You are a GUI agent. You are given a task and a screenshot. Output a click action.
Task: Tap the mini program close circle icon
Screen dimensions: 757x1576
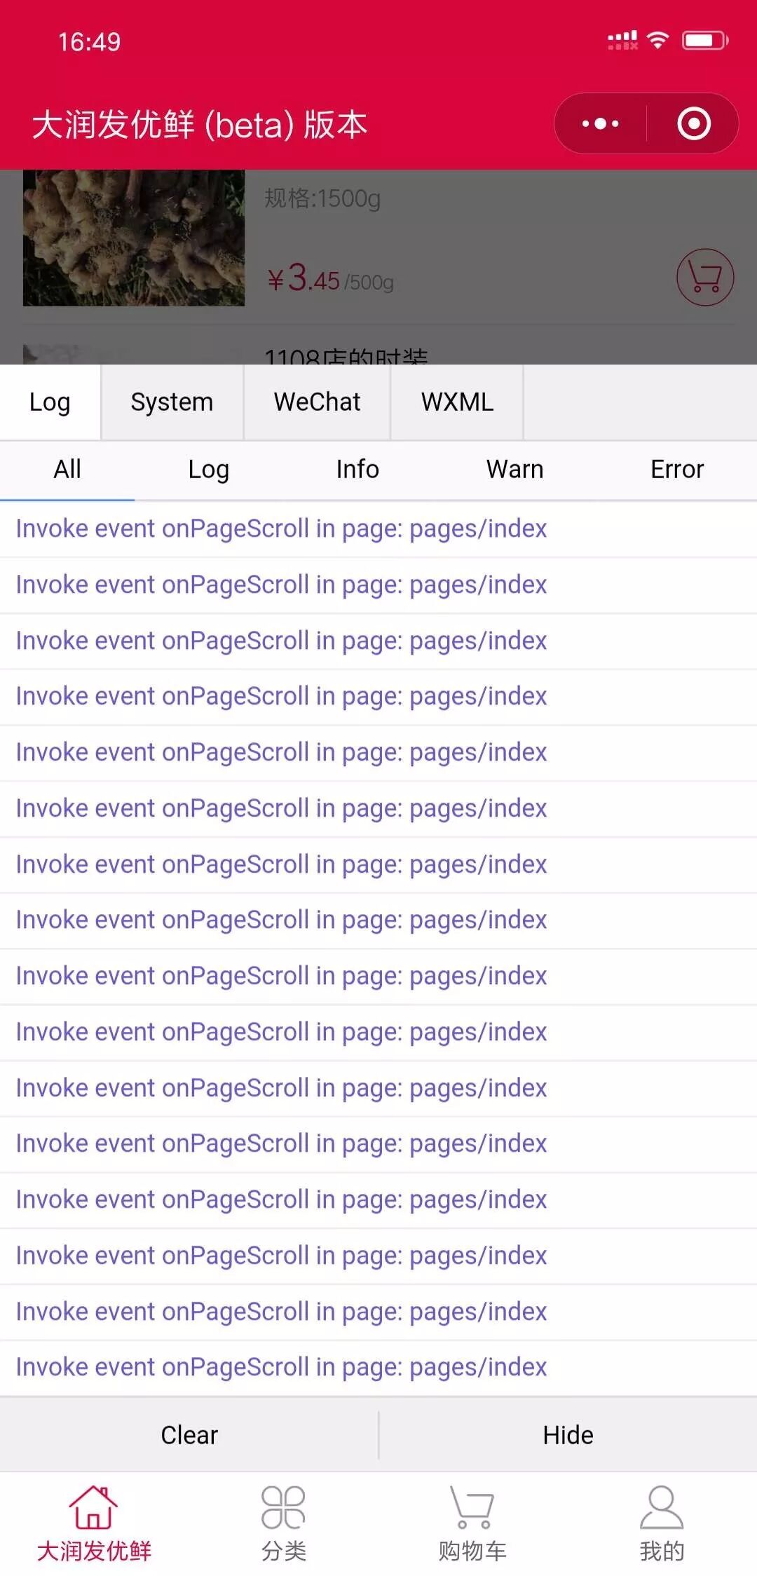point(694,124)
